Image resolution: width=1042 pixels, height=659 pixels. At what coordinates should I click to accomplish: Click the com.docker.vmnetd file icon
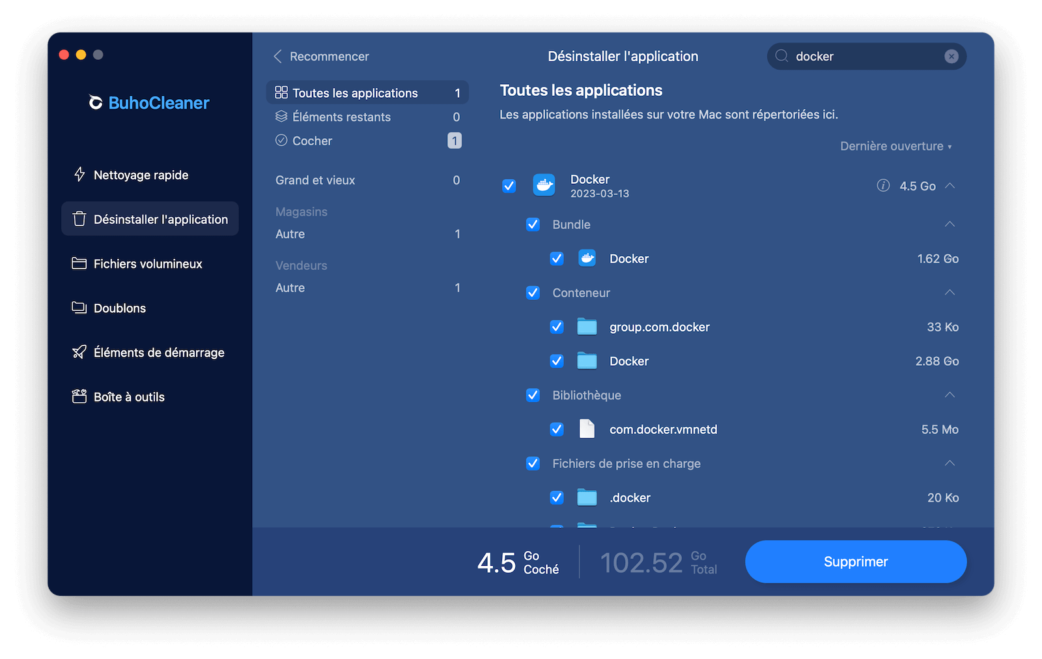coord(587,429)
